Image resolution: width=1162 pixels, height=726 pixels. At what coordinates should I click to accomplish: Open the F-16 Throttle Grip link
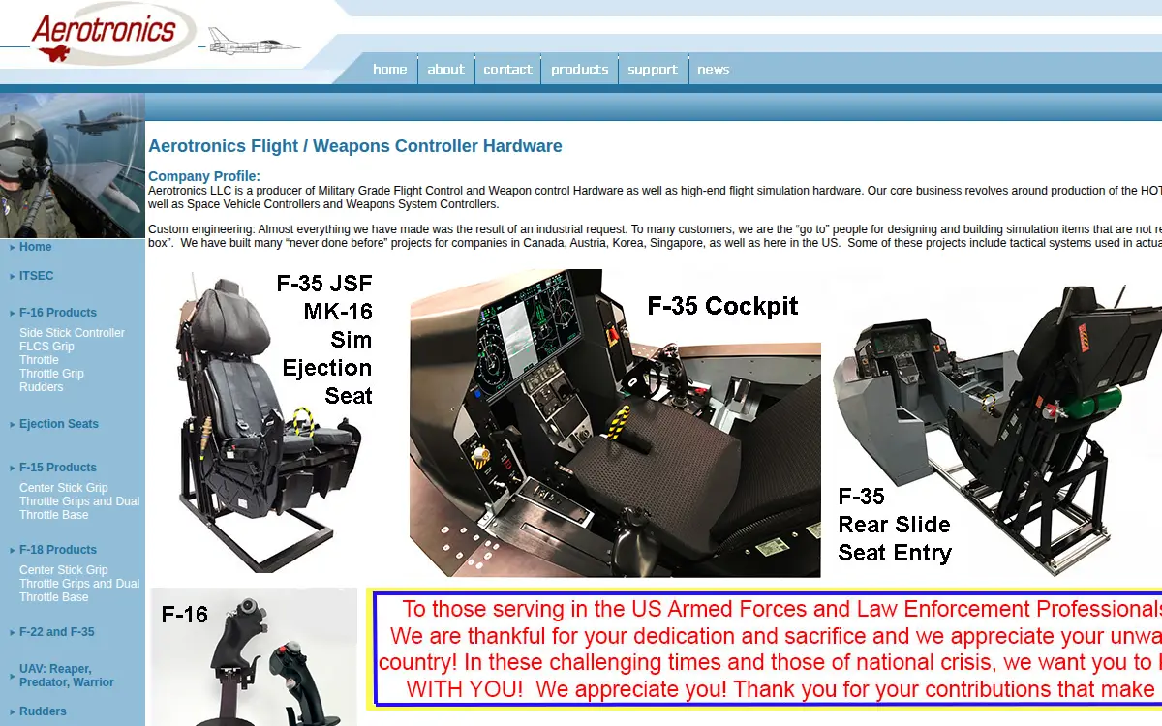click(x=52, y=374)
